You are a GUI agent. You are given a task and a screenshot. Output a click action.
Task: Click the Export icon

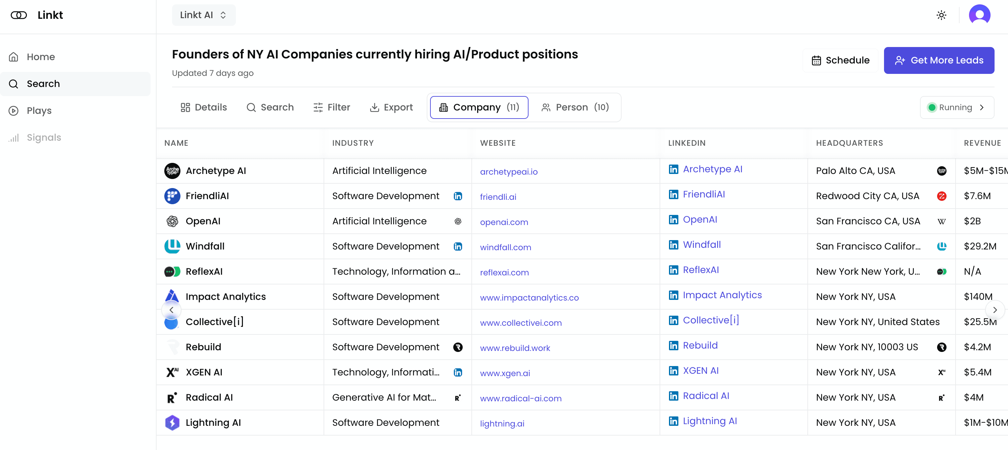click(375, 107)
